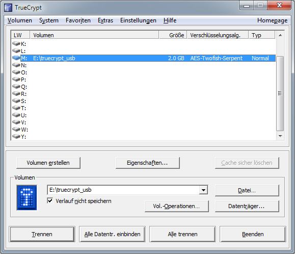
Task: Open Eigenschaften... for the volume
Action: tap(148, 163)
